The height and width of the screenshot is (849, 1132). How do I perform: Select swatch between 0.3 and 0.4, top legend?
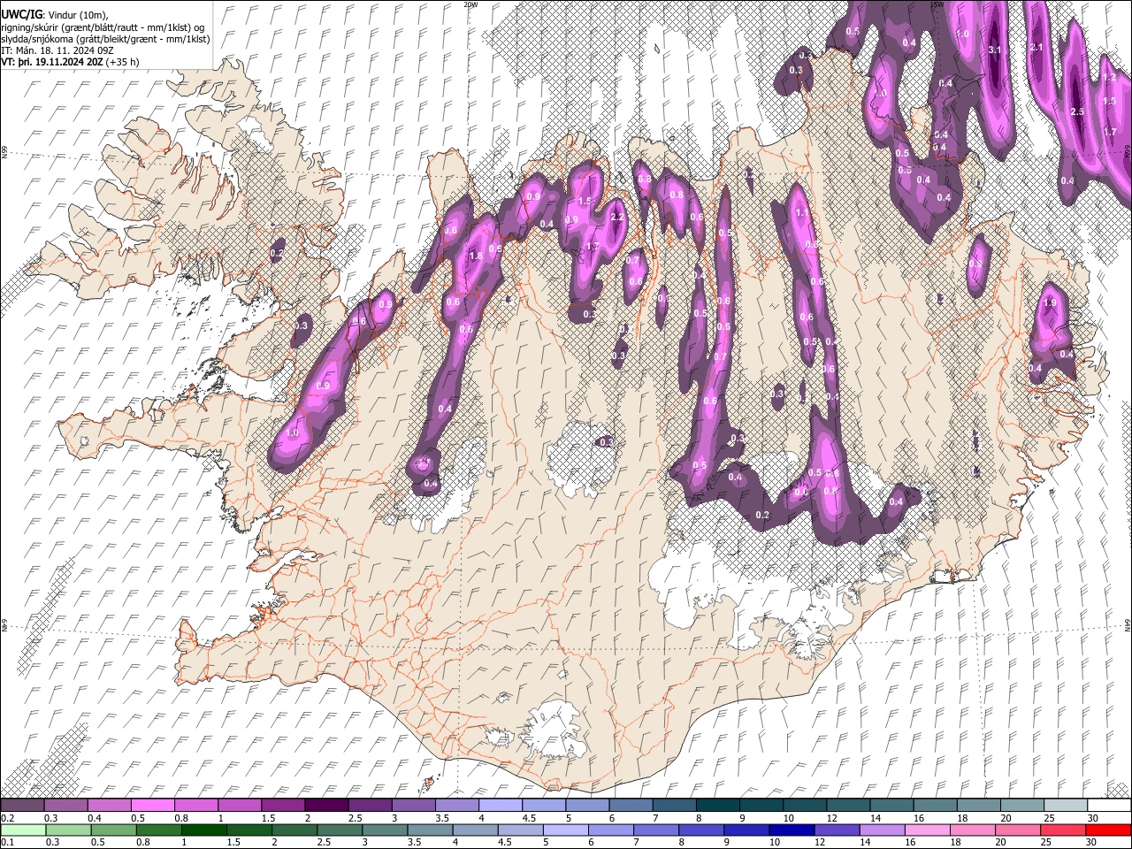coord(65,805)
